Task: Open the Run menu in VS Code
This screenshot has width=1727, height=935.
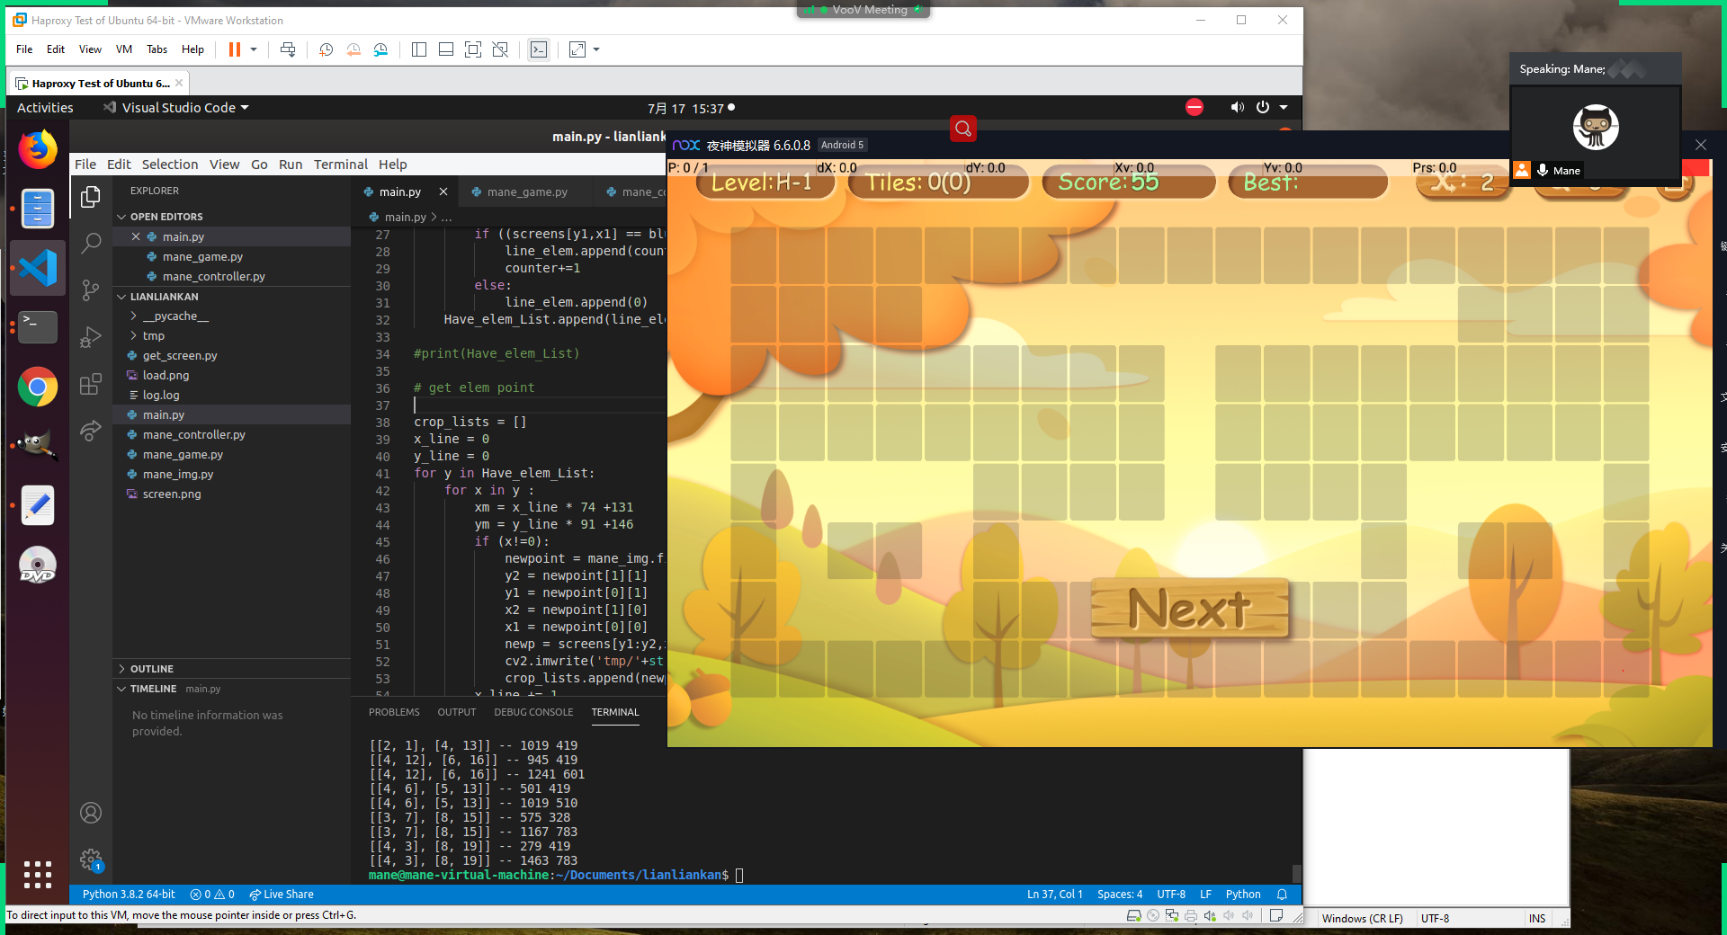Action: (x=290, y=164)
